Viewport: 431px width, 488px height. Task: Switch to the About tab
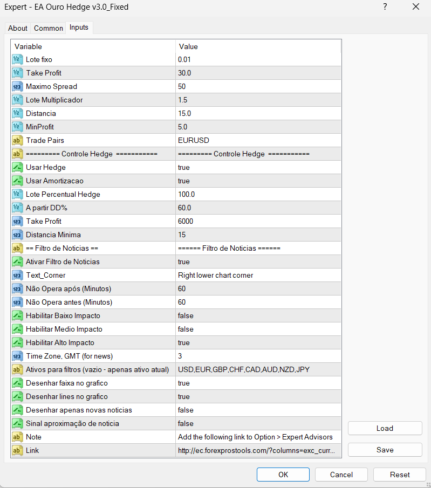pyautogui.click(x=18, y=28)
